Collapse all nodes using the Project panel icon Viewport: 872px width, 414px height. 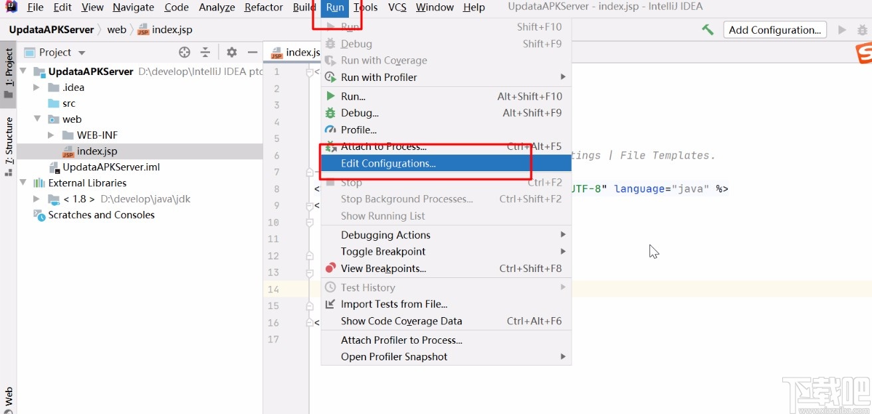tap(205, 52)
